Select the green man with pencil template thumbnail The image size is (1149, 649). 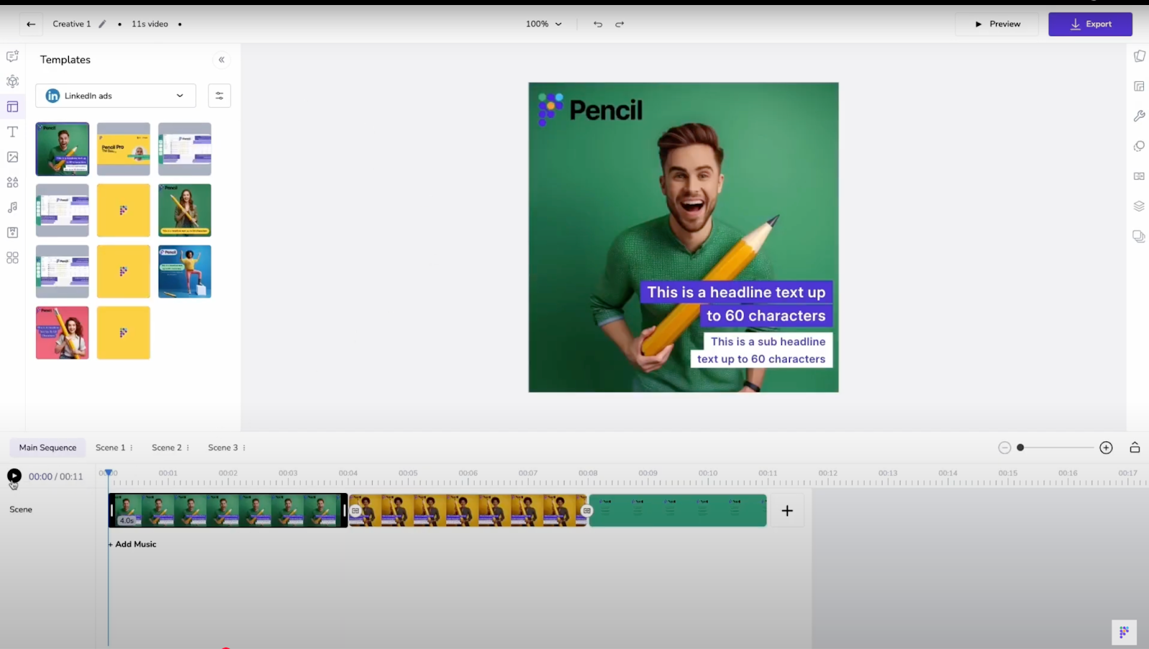(62, 149)
